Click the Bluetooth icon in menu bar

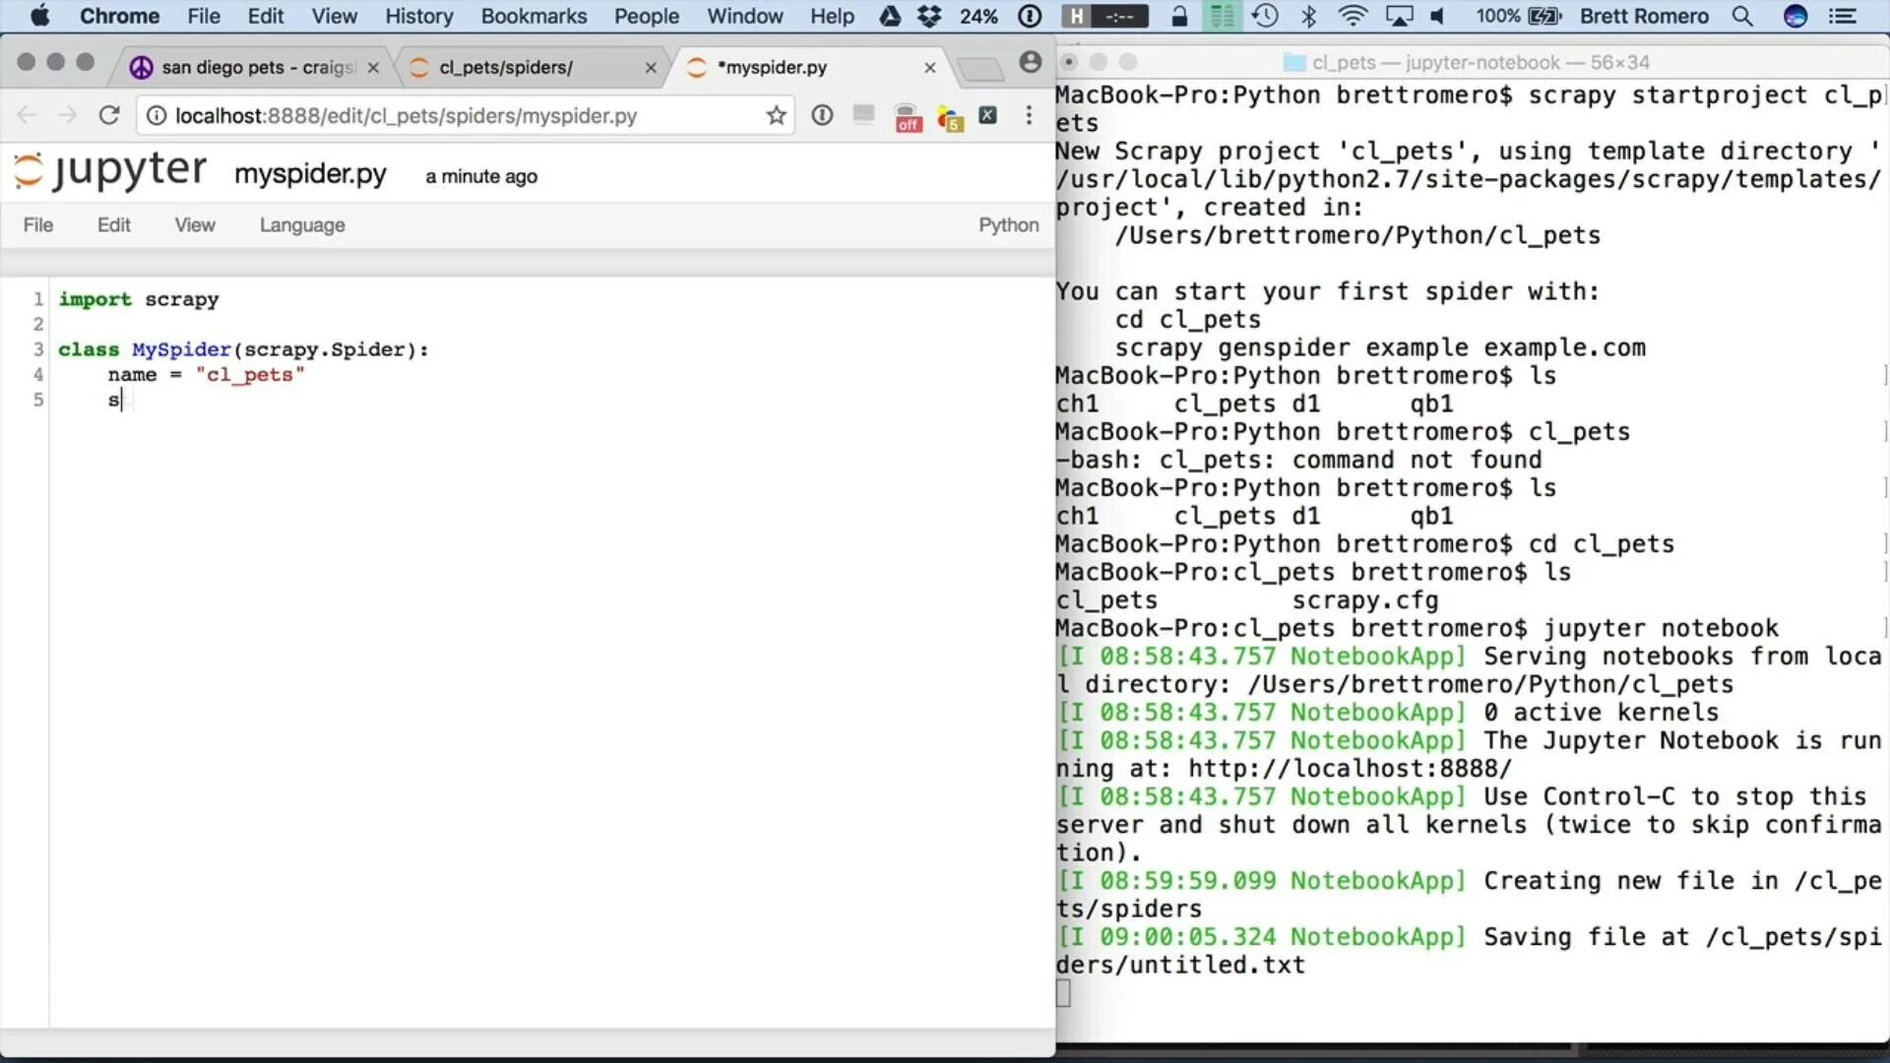coord(1307,16)
